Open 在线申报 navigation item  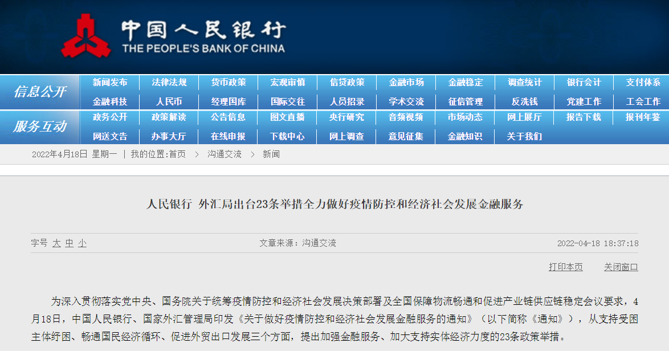click(229, 137)
